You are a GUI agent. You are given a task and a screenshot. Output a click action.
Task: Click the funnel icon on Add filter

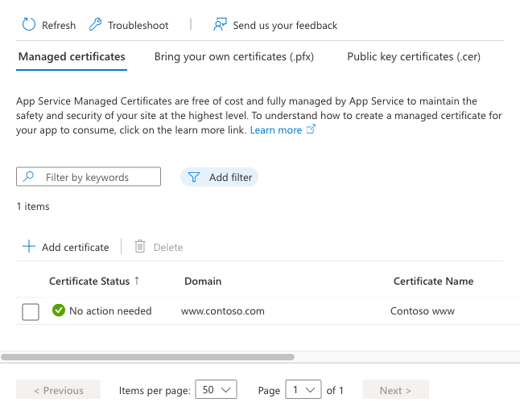pos(194,177)
